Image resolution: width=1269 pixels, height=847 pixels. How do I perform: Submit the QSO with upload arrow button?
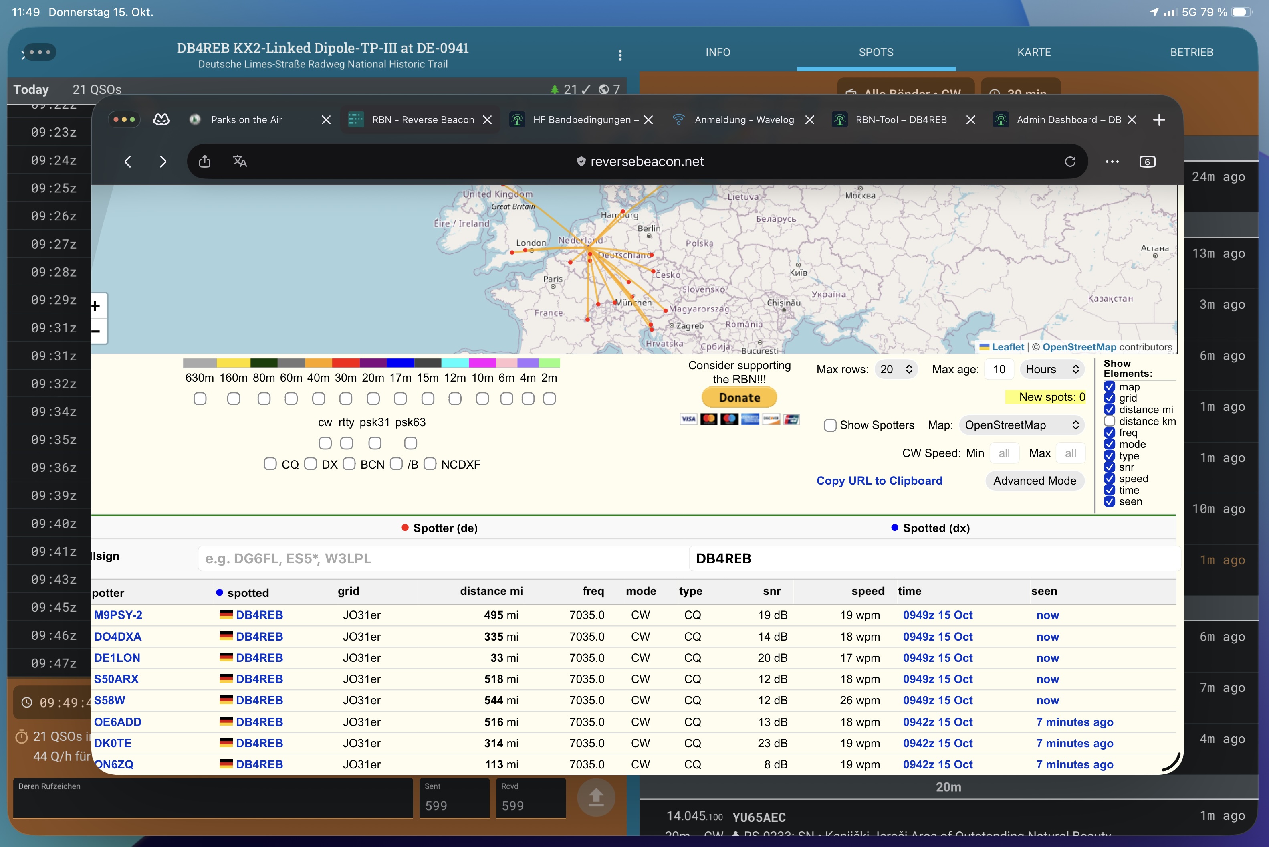coord(596,797)
